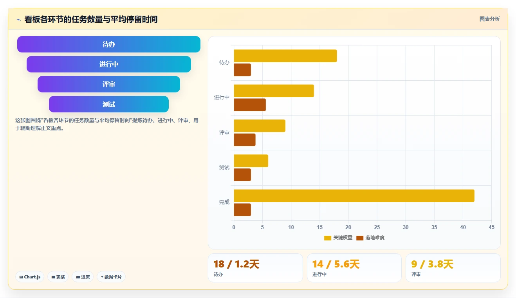Click the x-axis value 25
The image size is (516, 298).
click(x=377, y=228)
